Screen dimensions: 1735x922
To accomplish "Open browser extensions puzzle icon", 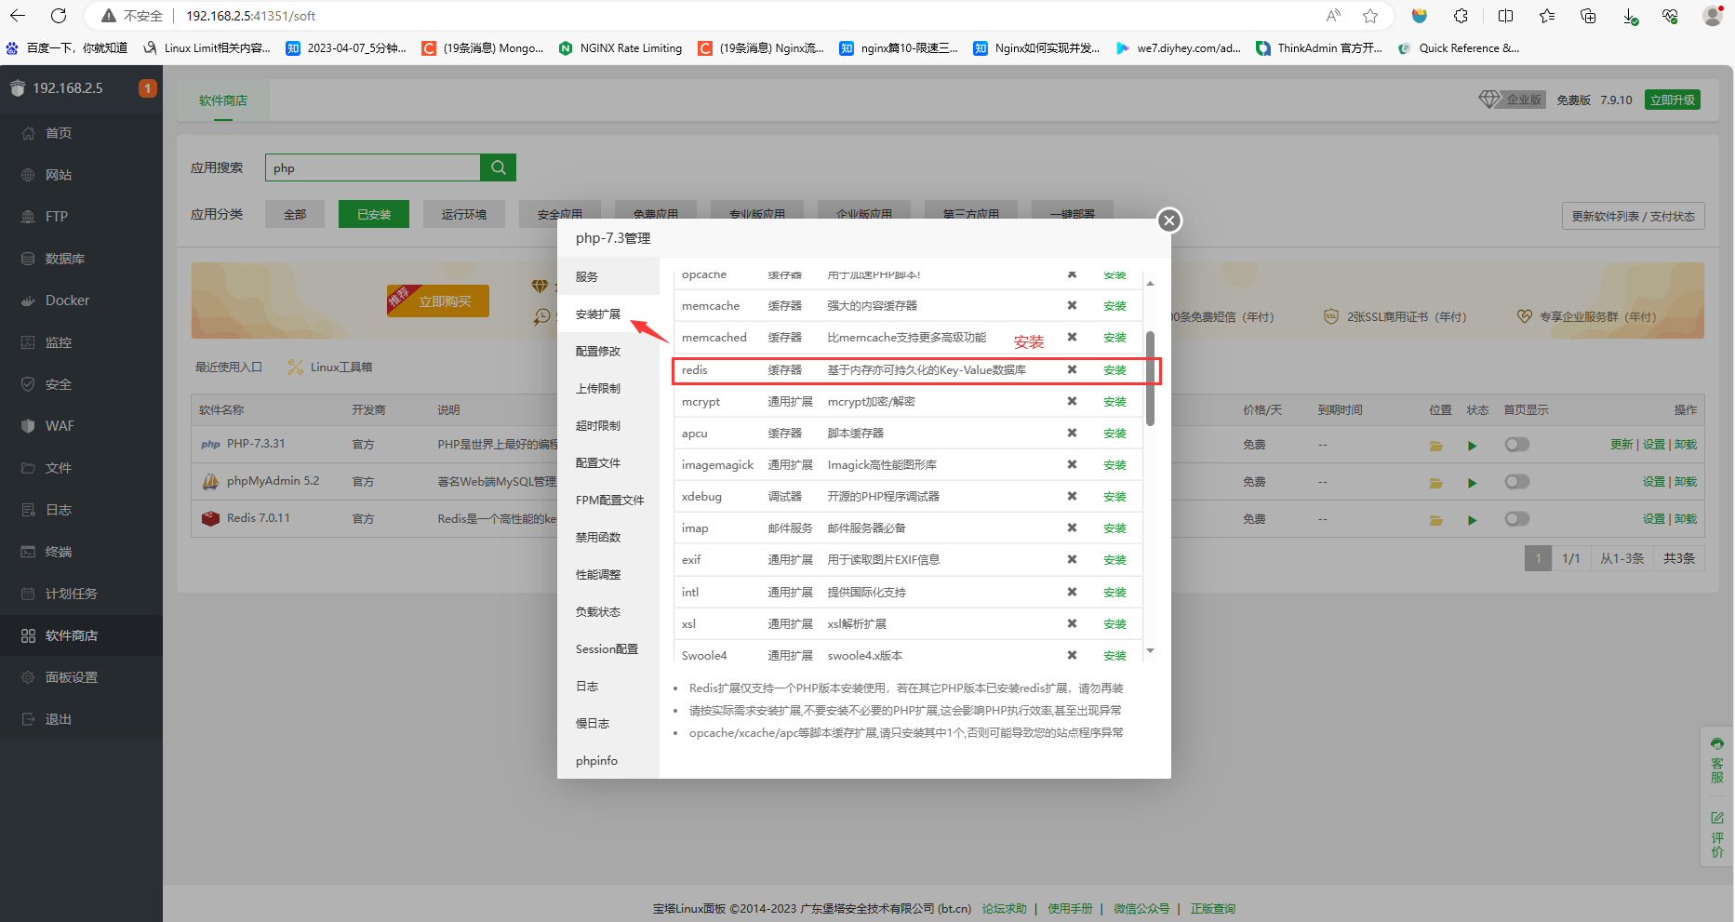I will point(1461,16).
